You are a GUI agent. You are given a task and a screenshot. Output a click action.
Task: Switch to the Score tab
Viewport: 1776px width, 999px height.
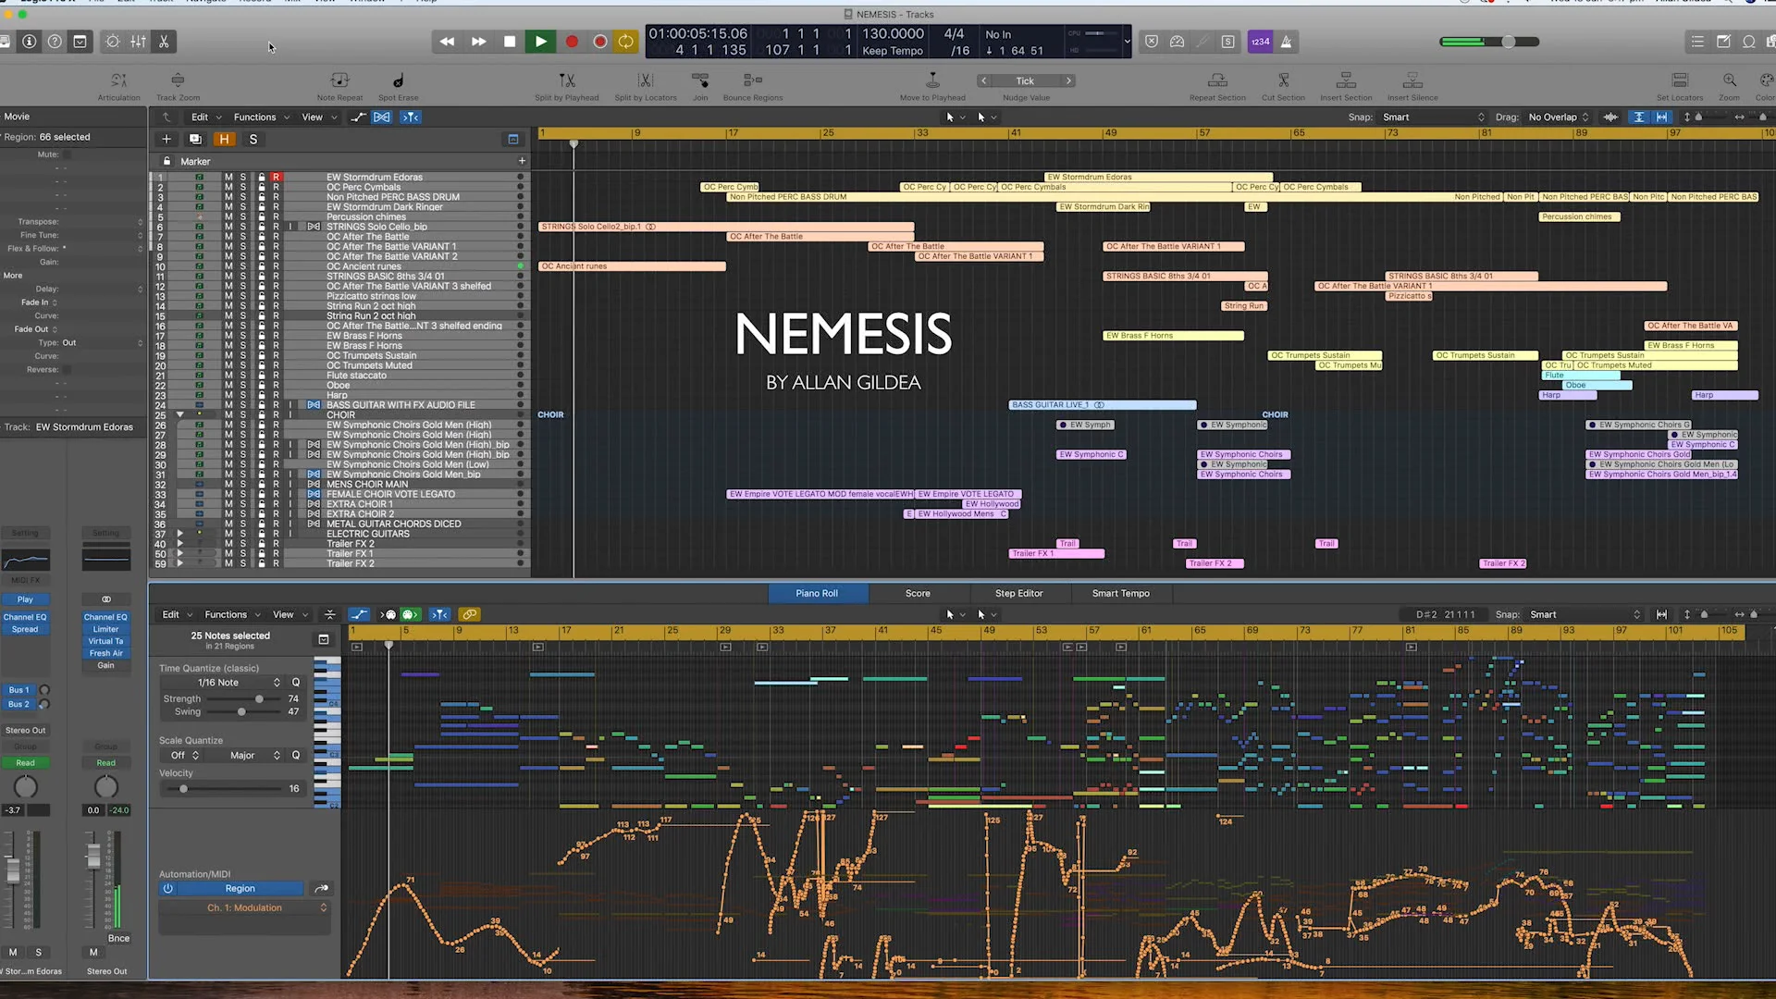point(917,593)
